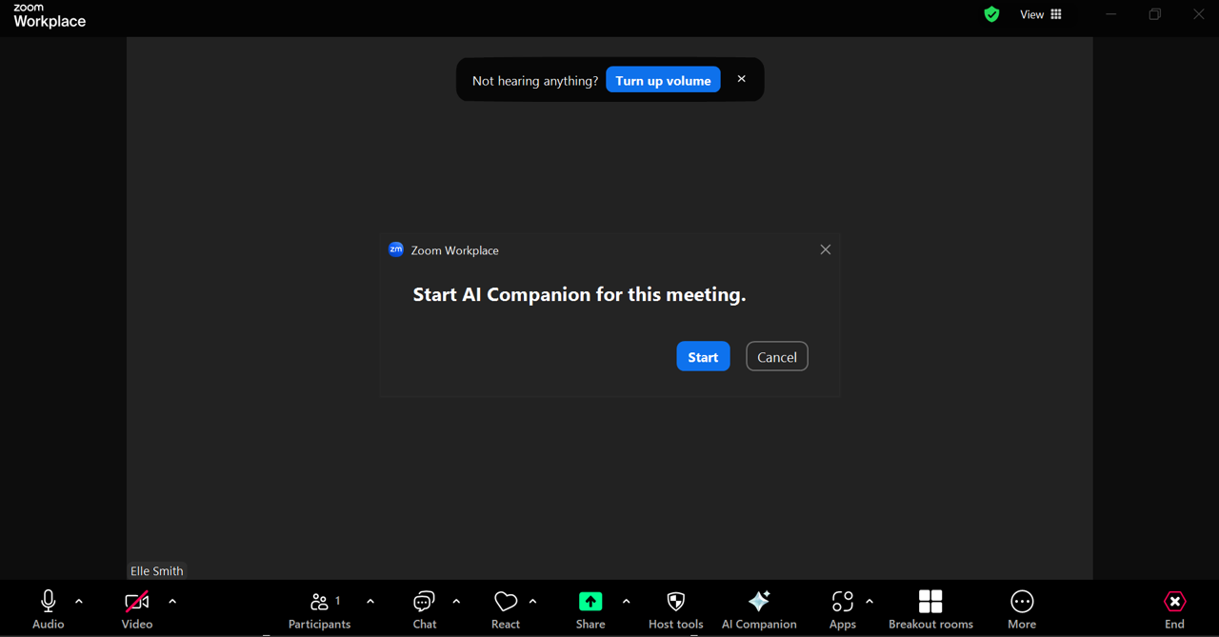Expand the Participants options caret
The height and width of the screenshot is (637, 1219).
[370, 602]
